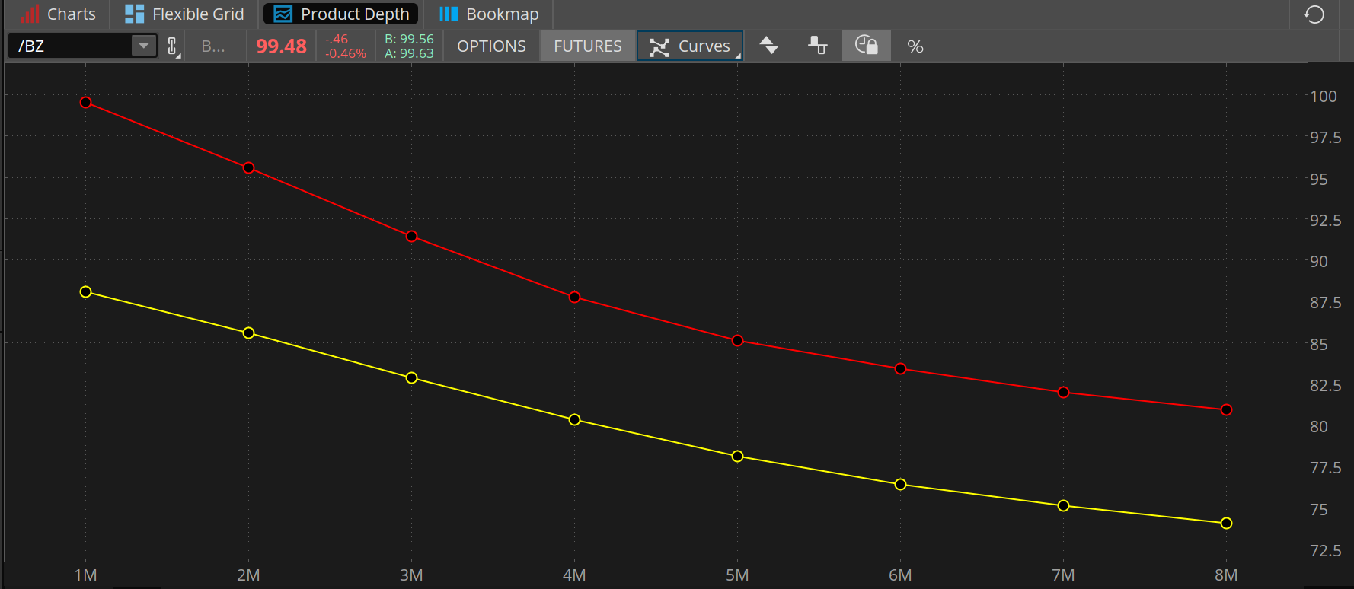Click the red curve 4M data point
This screenshot has height=589, width=1354.
pos(575,298)
